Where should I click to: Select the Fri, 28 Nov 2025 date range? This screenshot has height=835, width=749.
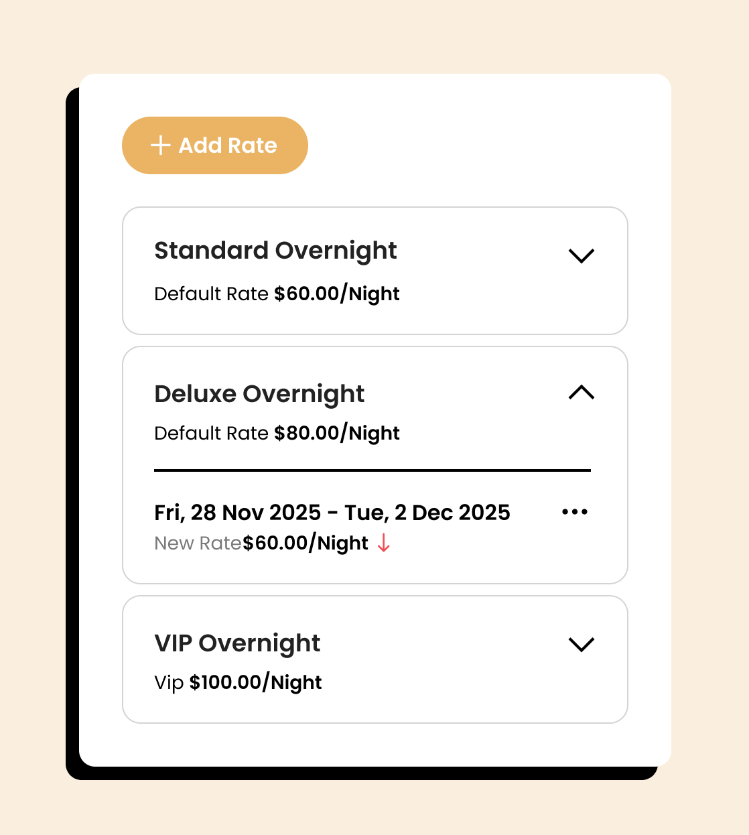point(332,513)
